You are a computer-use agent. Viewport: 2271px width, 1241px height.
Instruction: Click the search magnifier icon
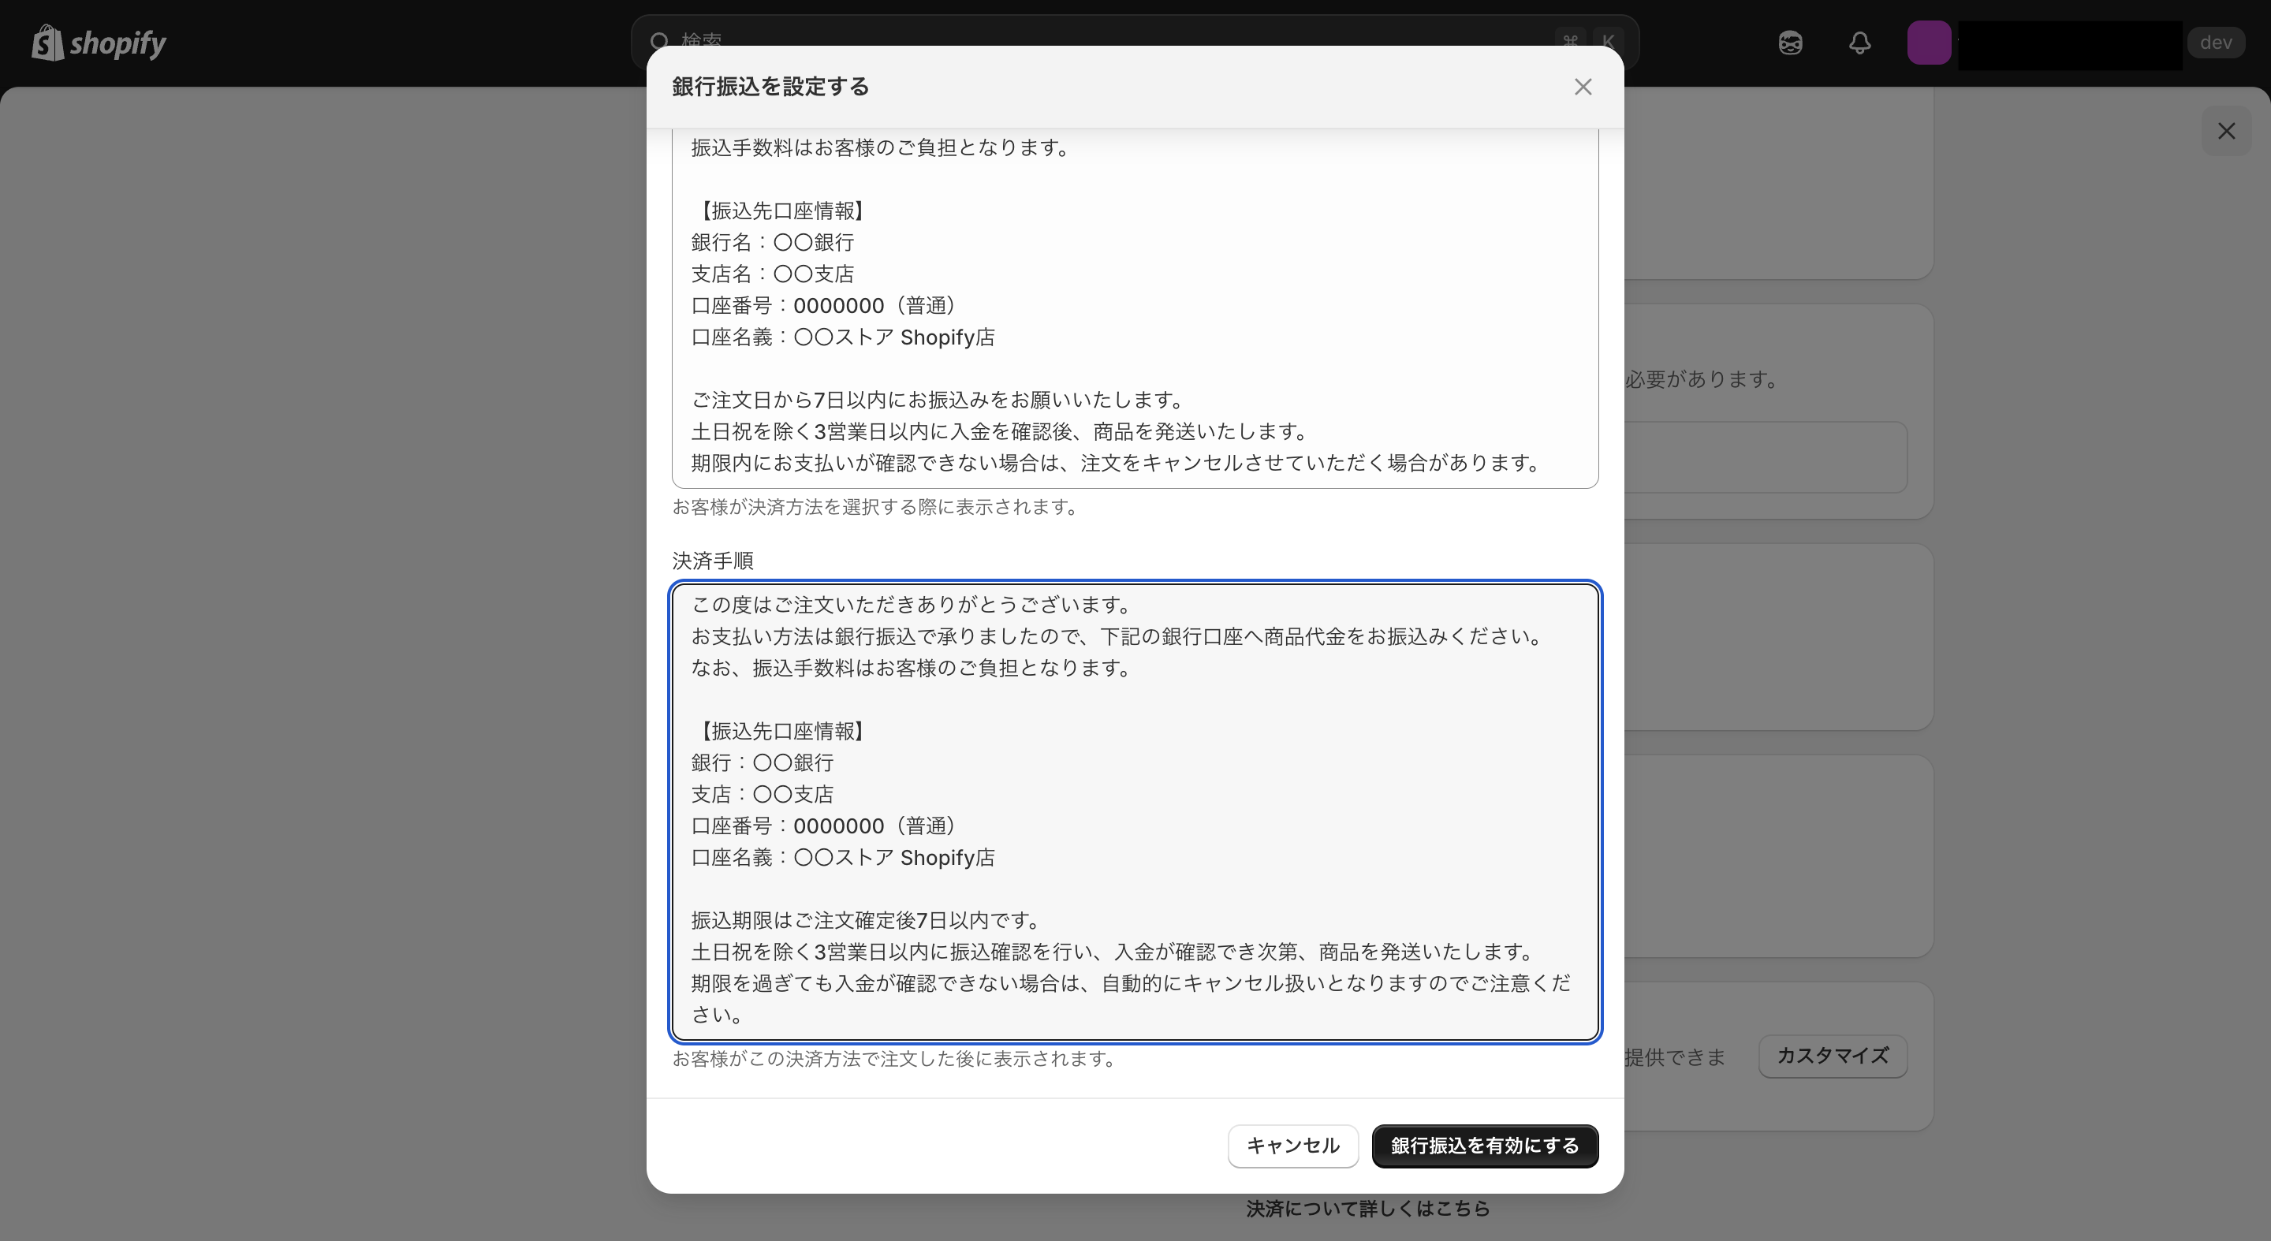tap(658, 40)
